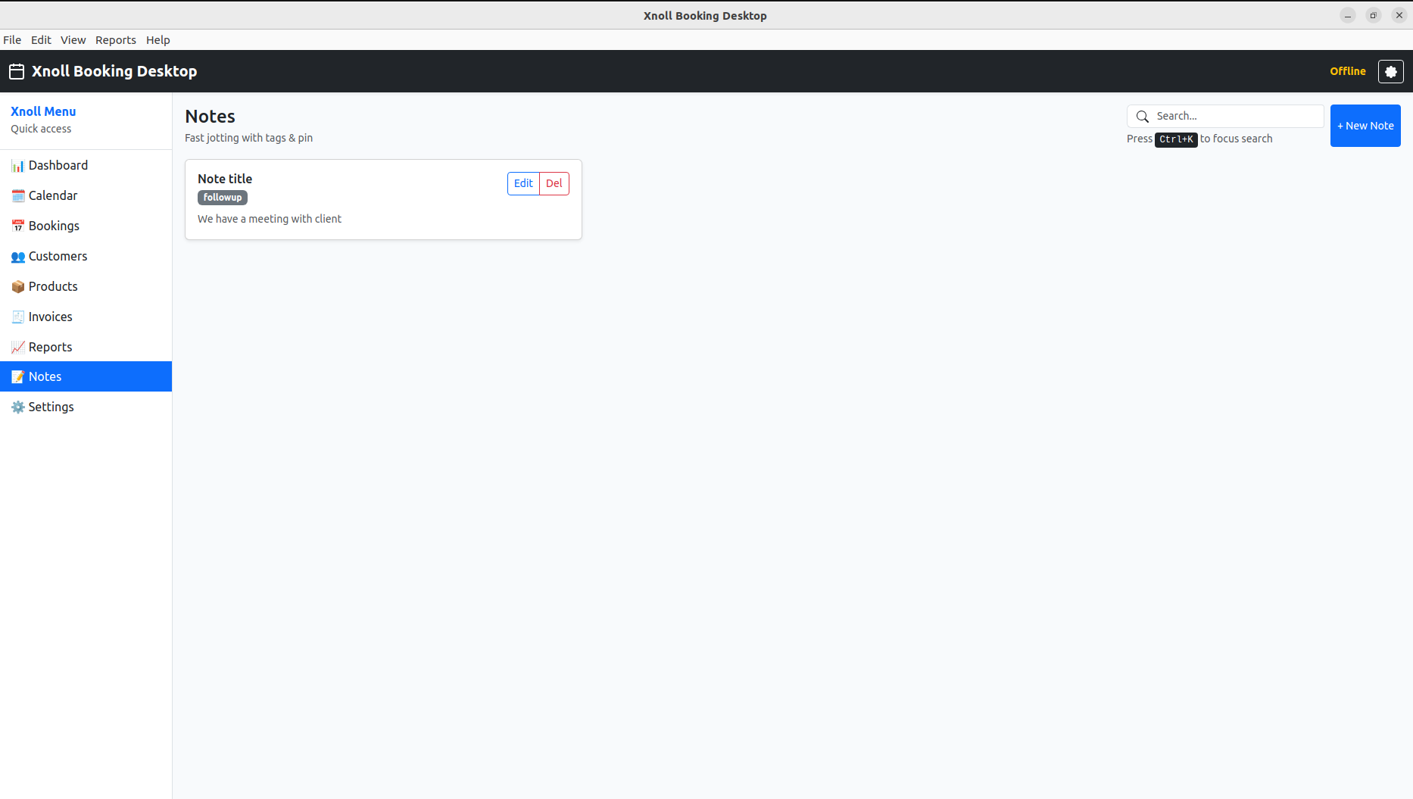Focus the search input field
Viewport: 1413px width, 799px height.
coord(1234,116)
